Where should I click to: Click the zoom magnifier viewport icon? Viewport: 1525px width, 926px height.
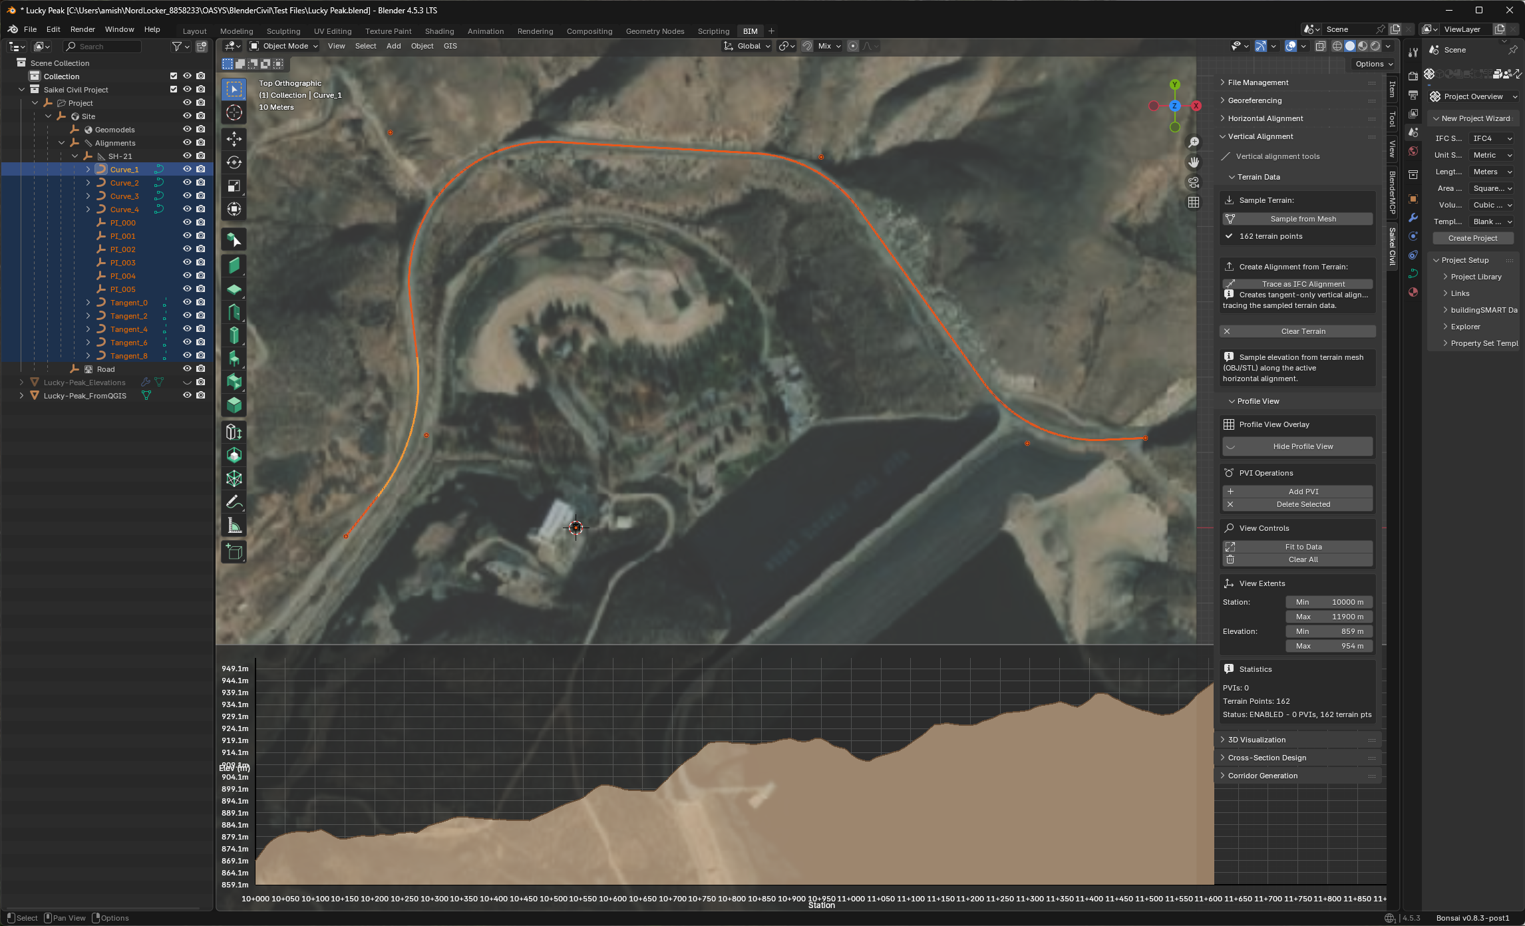1194,142
